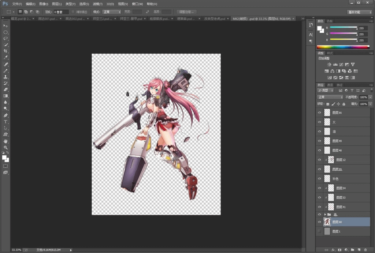The width and height of the screenshot is (375, 253).
Task: Switch to the 色板 swatches tab
Action: point(330,21)
